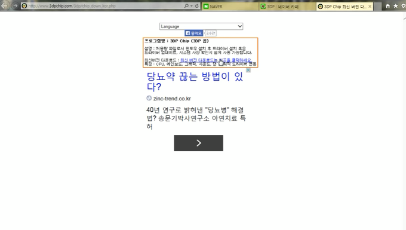Open the browser tools gear icon
Screen dimensions: 406x230
coord(404,6)
